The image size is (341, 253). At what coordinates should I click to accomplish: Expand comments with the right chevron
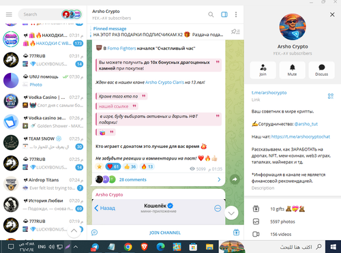coord(219,179)
